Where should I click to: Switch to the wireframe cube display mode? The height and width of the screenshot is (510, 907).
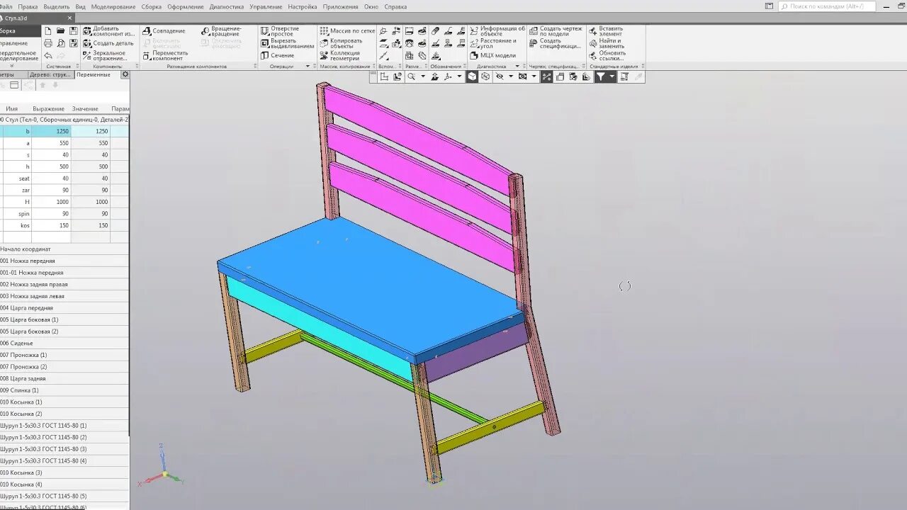coord(485,76)
